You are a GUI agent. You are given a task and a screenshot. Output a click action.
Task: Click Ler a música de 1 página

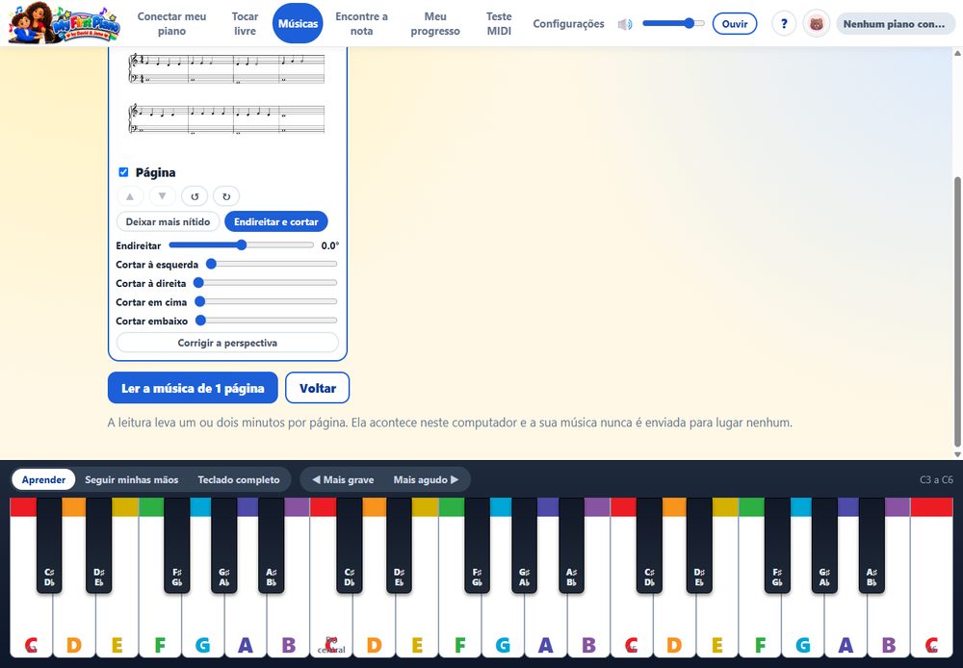[193, 388]
